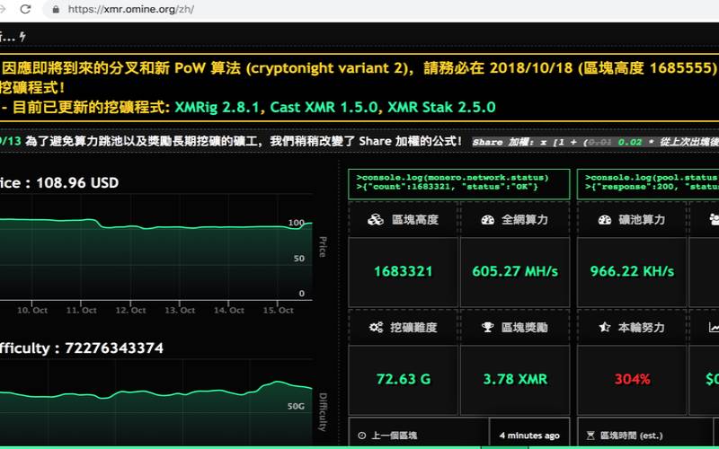The image size is (719, 449).
Task: Click the 1683321 block height value
Action: (403, 271)
